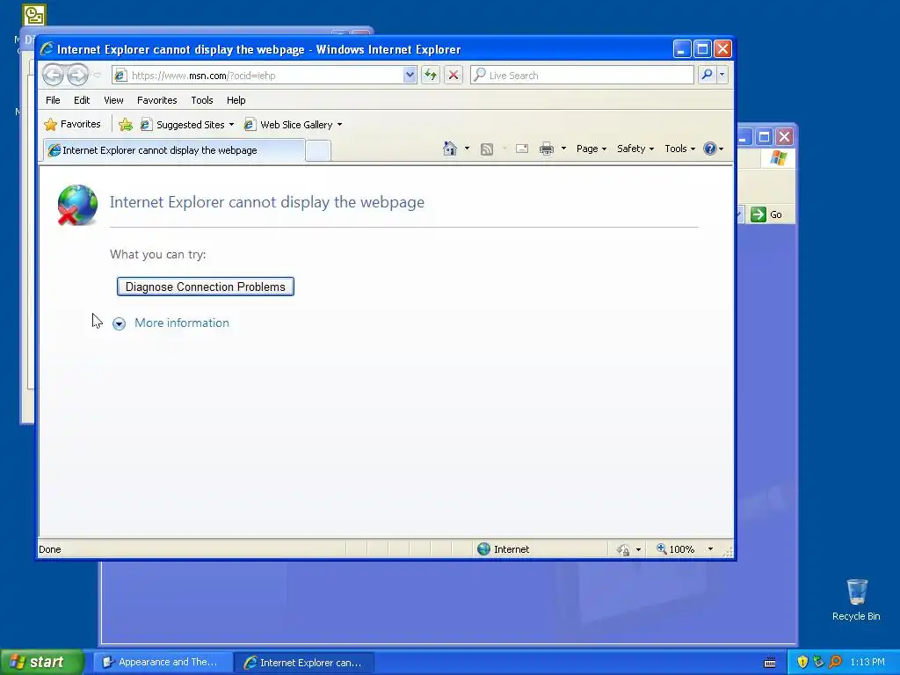The height and width of the screenshot is (675, 900).
Task: Click the Internet Explorer taskbar item
Action: click(304, 663)
